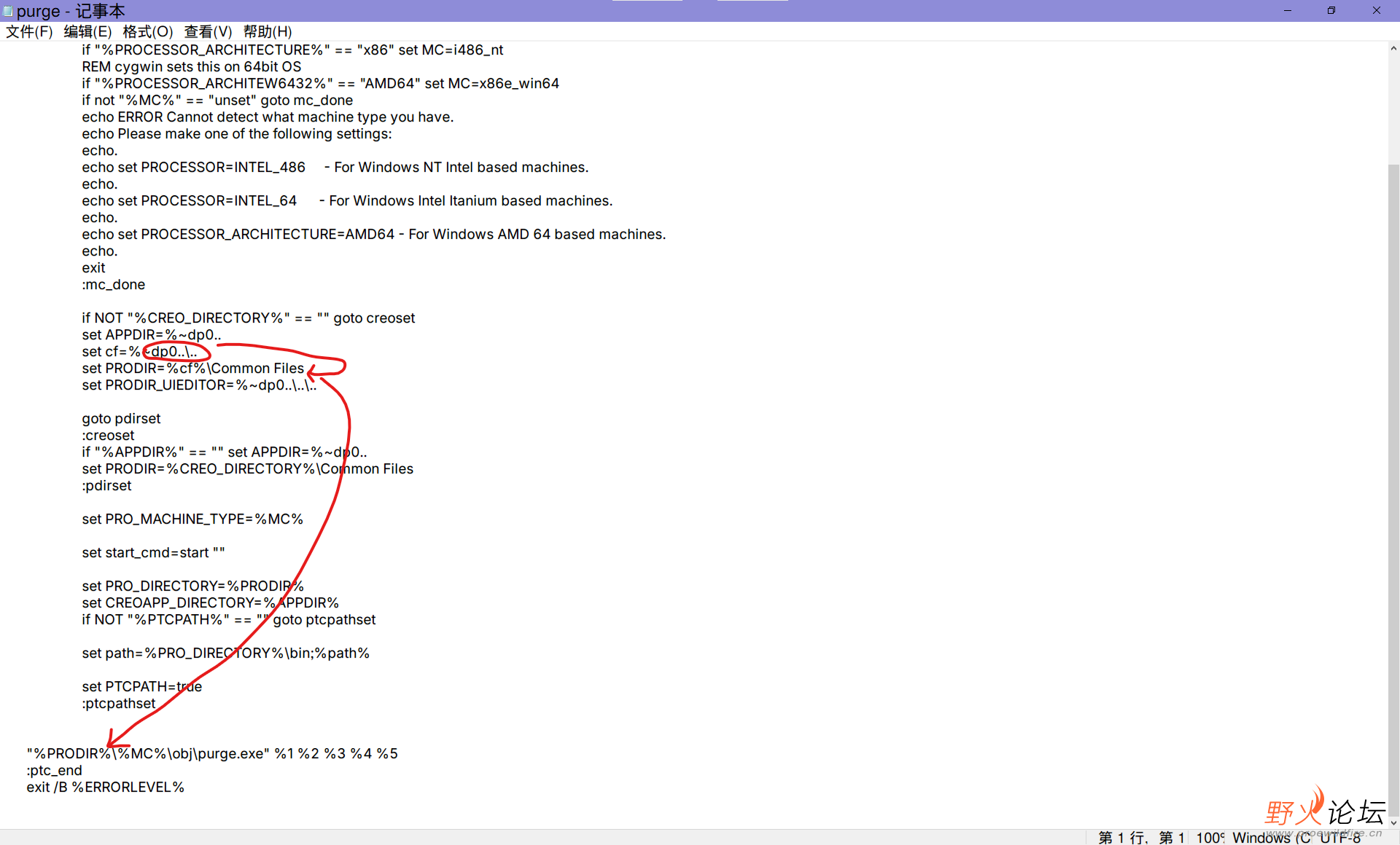Close the purge Notepad window
The width and height of the screenshot is (1400, 845).
[x=1377, y=10]
